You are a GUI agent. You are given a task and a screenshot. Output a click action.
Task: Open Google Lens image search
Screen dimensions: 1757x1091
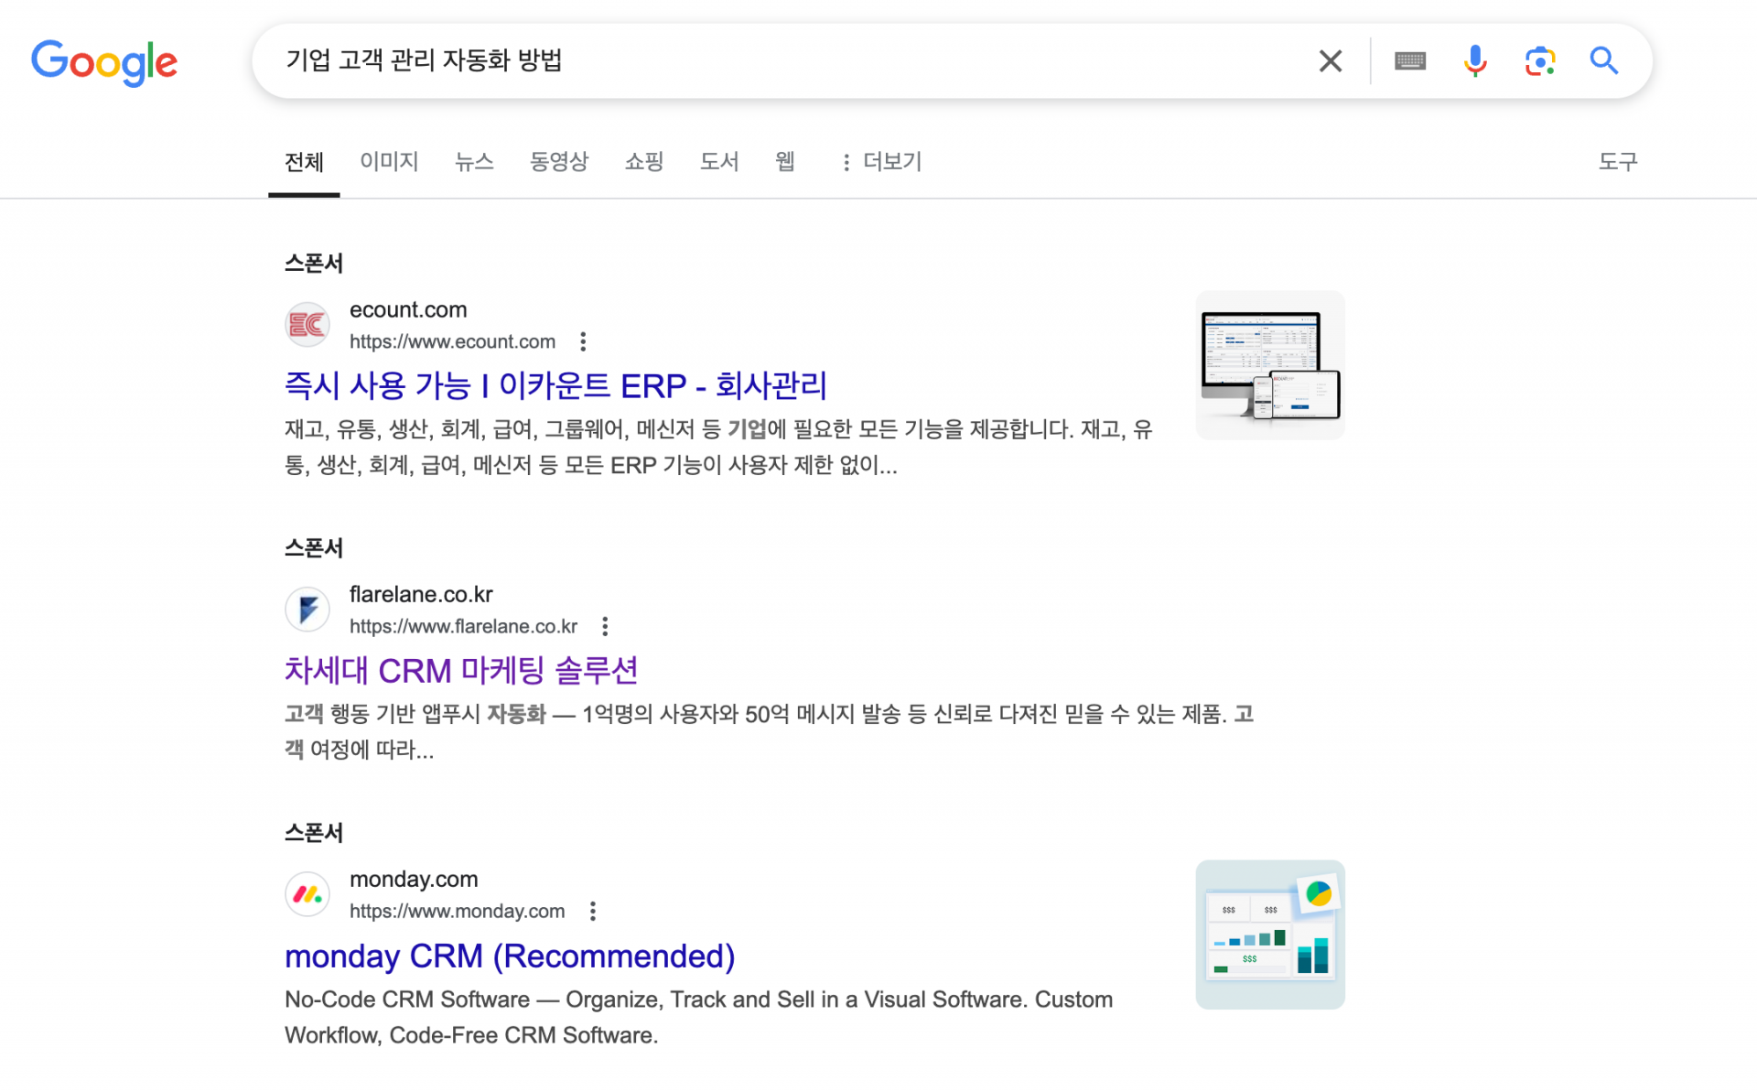[x=1540, y=61]
